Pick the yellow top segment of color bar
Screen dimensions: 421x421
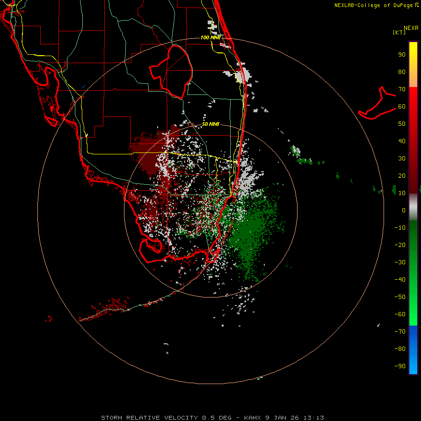click(413, 65)
